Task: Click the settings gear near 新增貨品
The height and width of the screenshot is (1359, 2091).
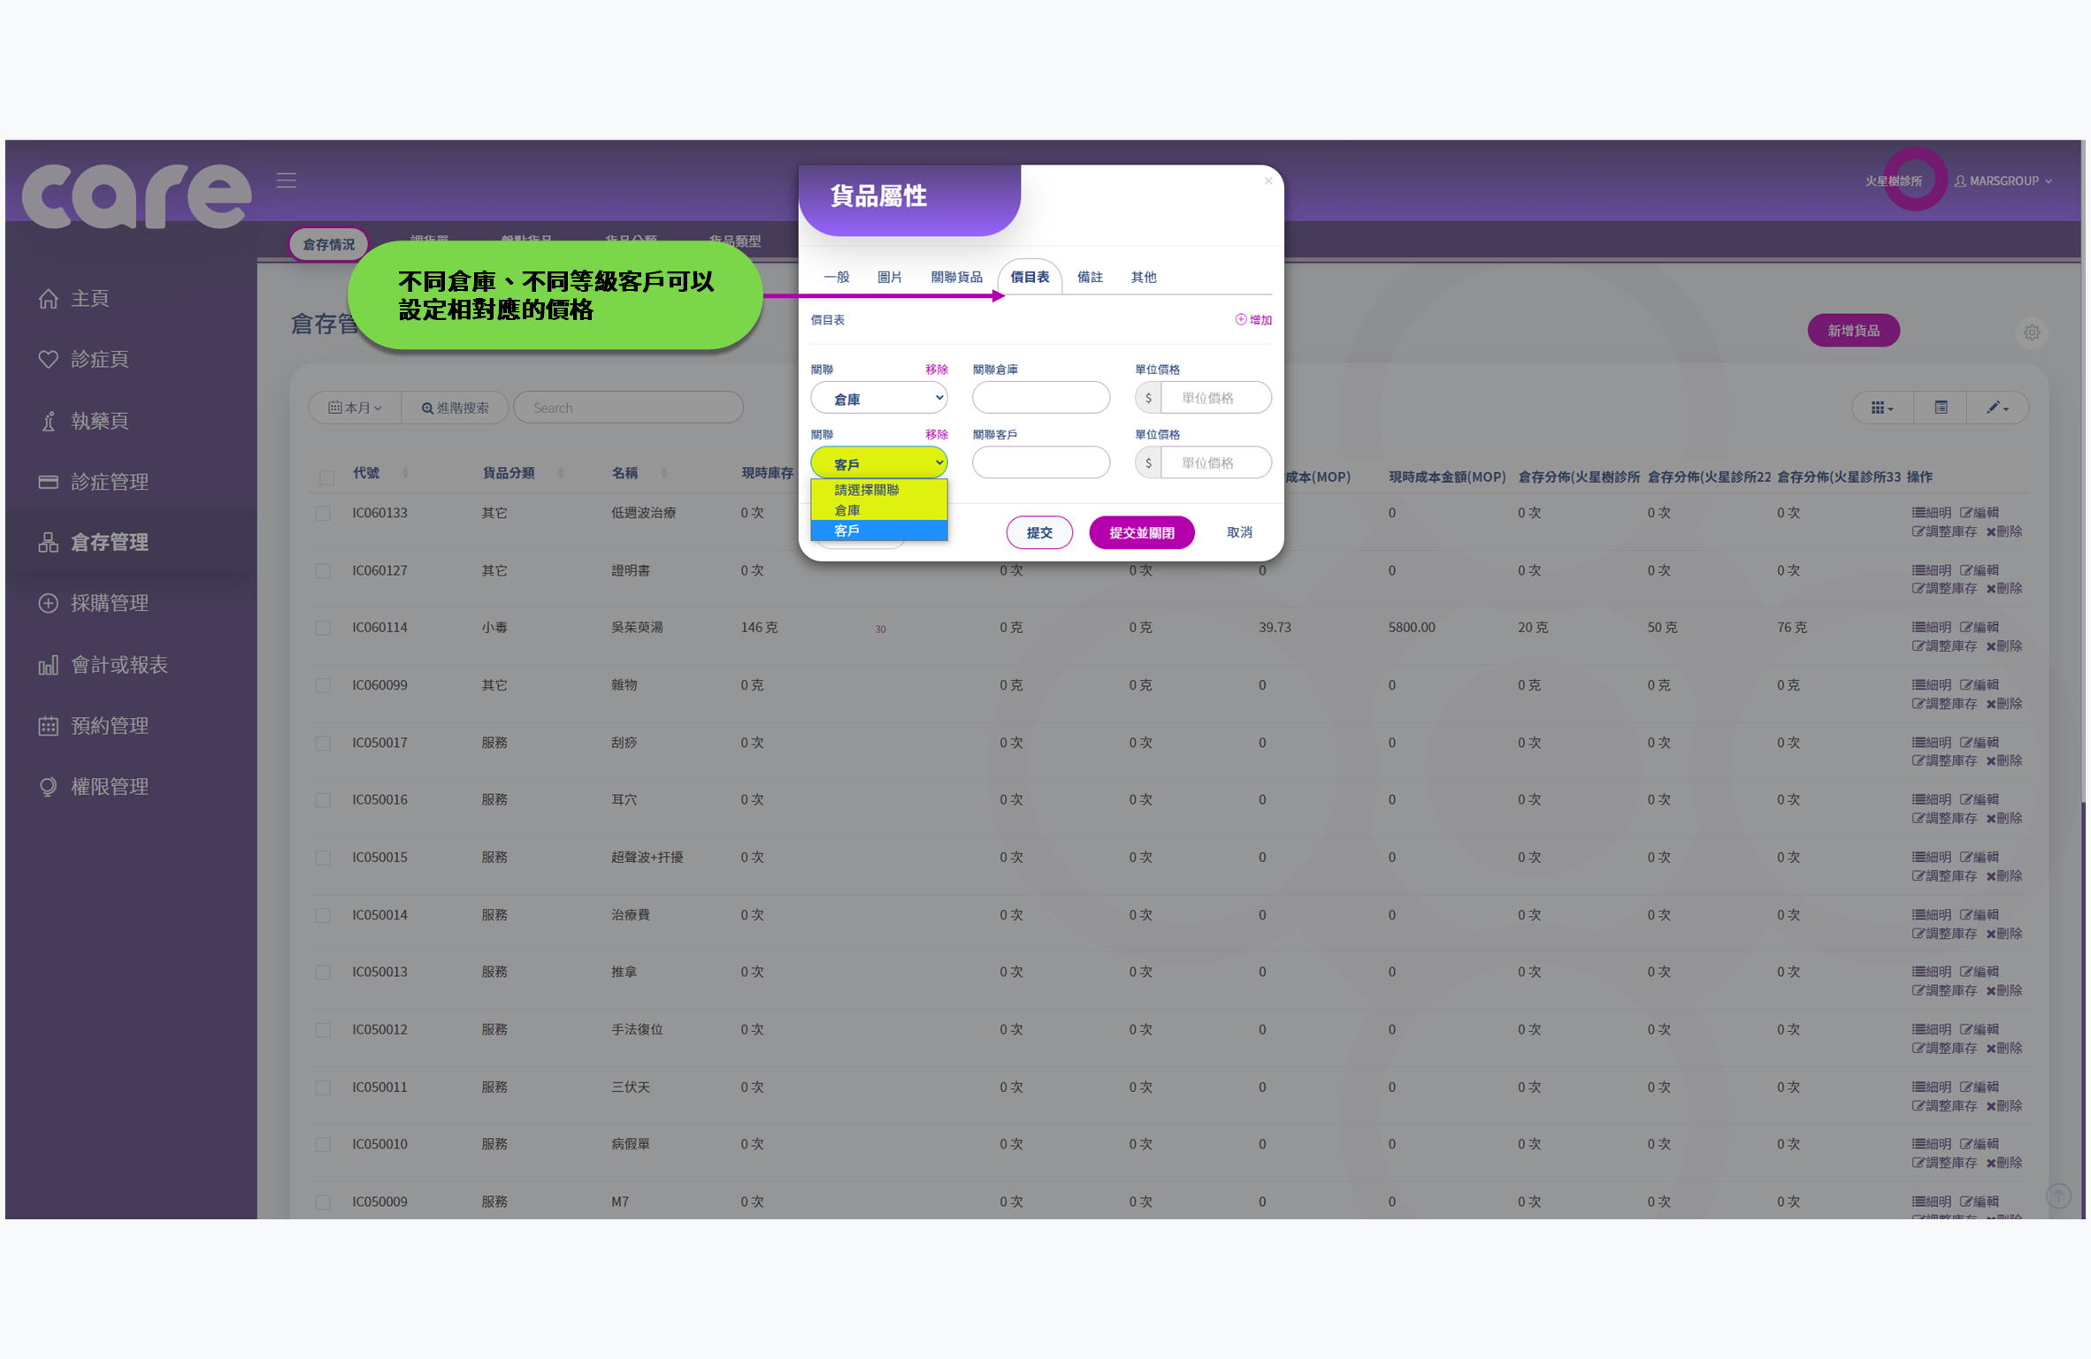Action: pos(2032,332)
